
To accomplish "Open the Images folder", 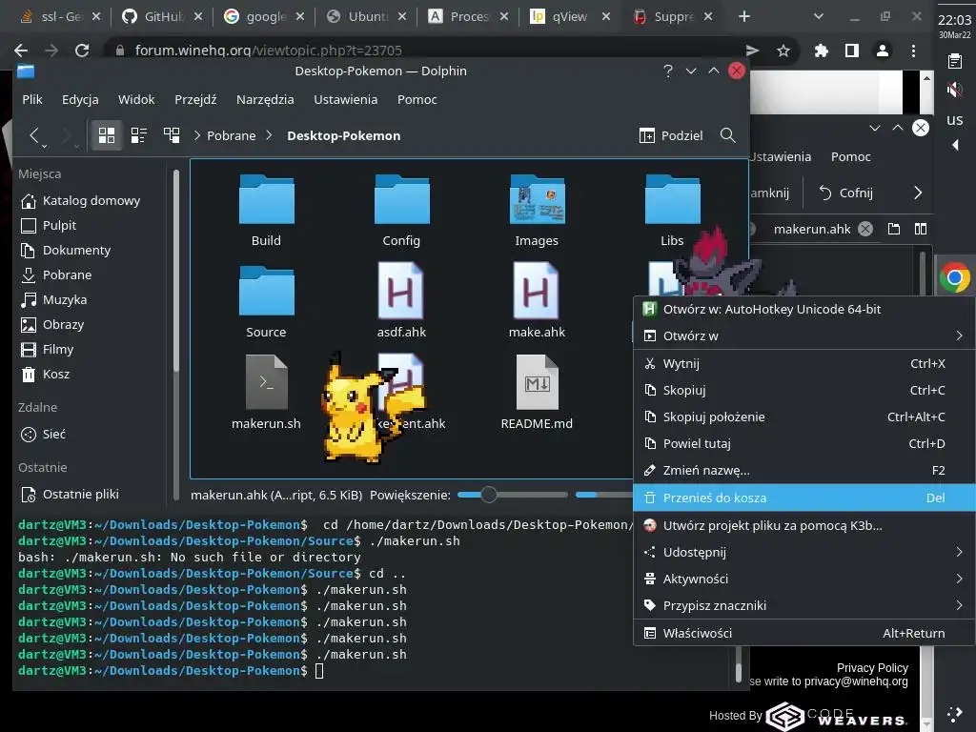I will tap(537, 211).
